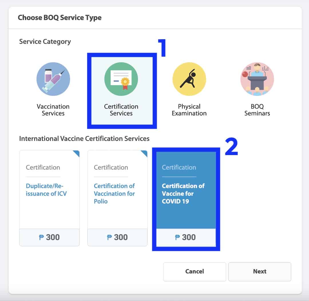
Task: Select Certification of Vaccine for COVID 19
Action: (186, 199)
